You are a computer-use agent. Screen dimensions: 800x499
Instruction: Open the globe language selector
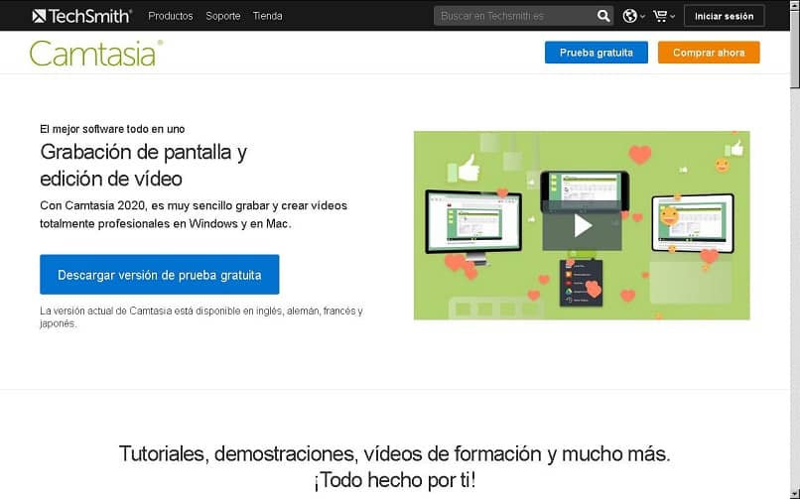pos(633,16)
